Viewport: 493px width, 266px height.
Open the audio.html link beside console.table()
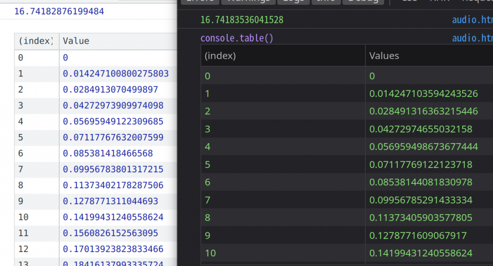472,38
